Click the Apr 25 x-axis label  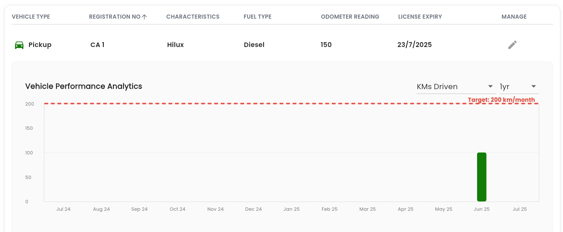[405, 209]
